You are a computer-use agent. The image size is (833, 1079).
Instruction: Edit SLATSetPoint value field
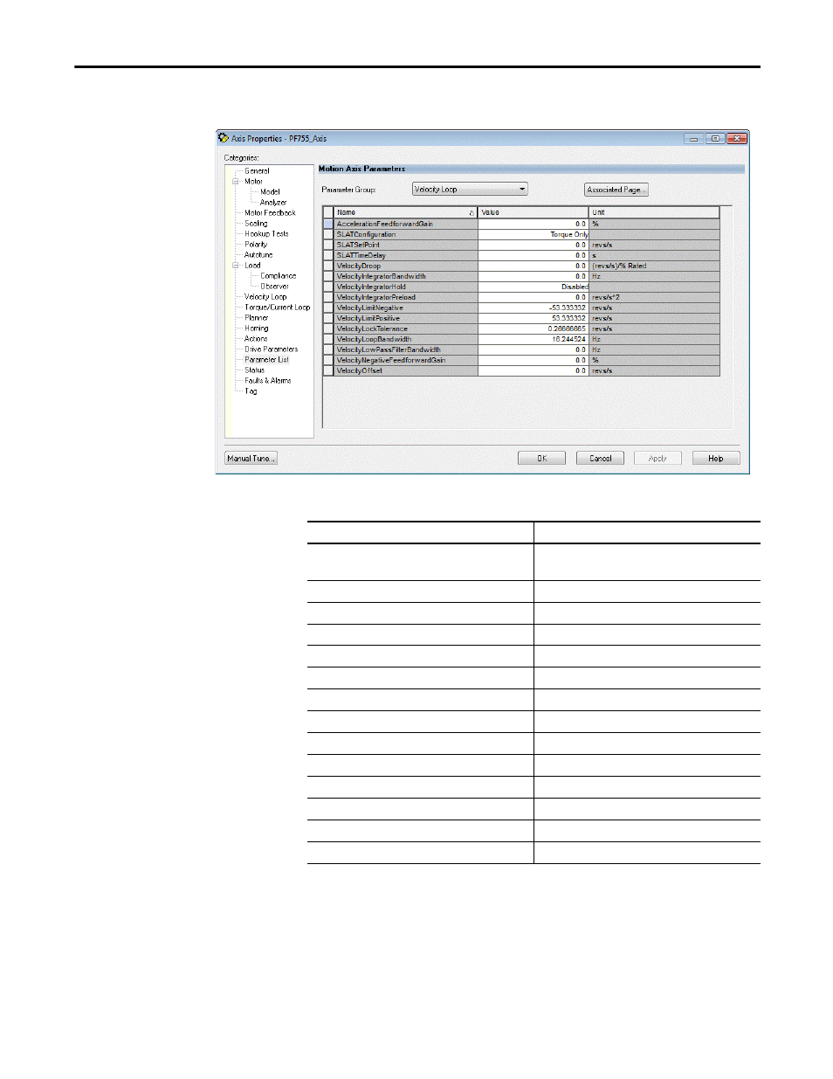(x=533, y=245)
